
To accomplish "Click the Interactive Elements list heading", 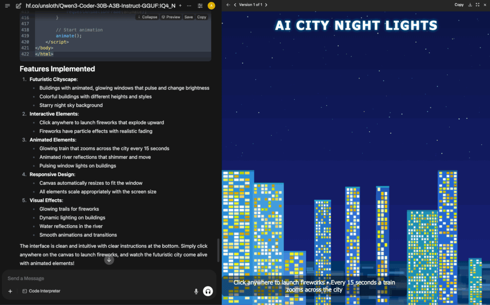I will pos(54,114).
